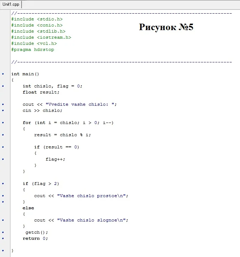Select the Unit1.cpp editor tab
Viewport: 240px width, 257px height.
pyautogui.click(x=11, y=4)
